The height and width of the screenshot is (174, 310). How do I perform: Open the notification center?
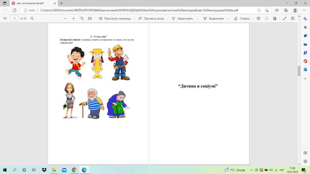click(304, 170)
